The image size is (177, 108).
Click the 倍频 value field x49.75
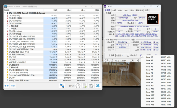pyautogui.click(x=122, y=45)
